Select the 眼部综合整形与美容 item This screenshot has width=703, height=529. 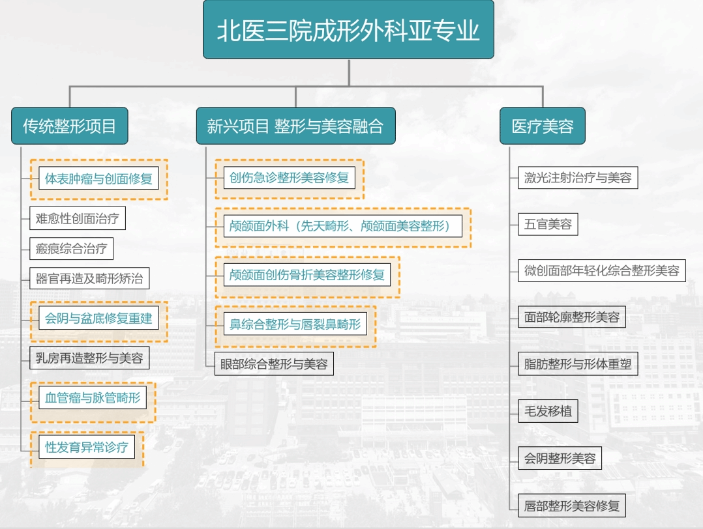(x=275, y=364)
